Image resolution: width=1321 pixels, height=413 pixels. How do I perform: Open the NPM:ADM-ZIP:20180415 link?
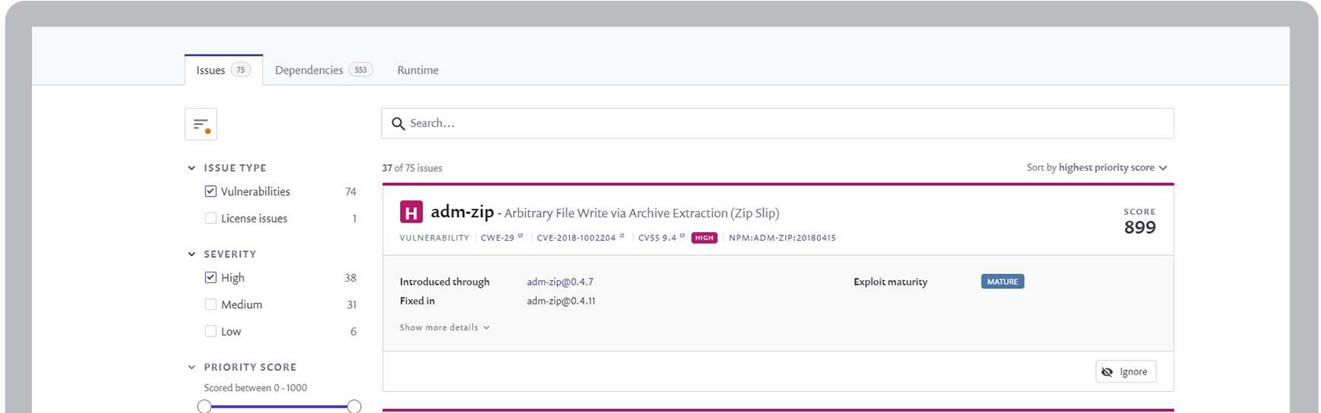pos(782,238)
